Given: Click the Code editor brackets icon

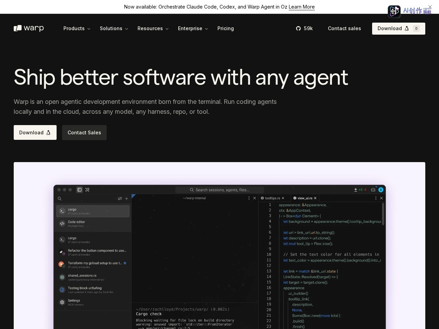Looking at the screenshot, I should tap(62, 224).
